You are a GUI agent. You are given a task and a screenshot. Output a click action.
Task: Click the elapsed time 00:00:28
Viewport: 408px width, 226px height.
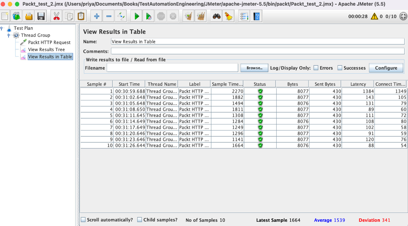(358, 16)
